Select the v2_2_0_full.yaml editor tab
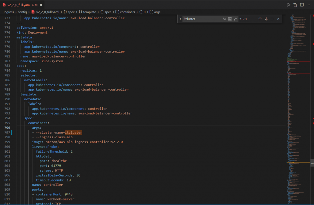Viewport: 314px width, 205px height. tap(22, 5)
